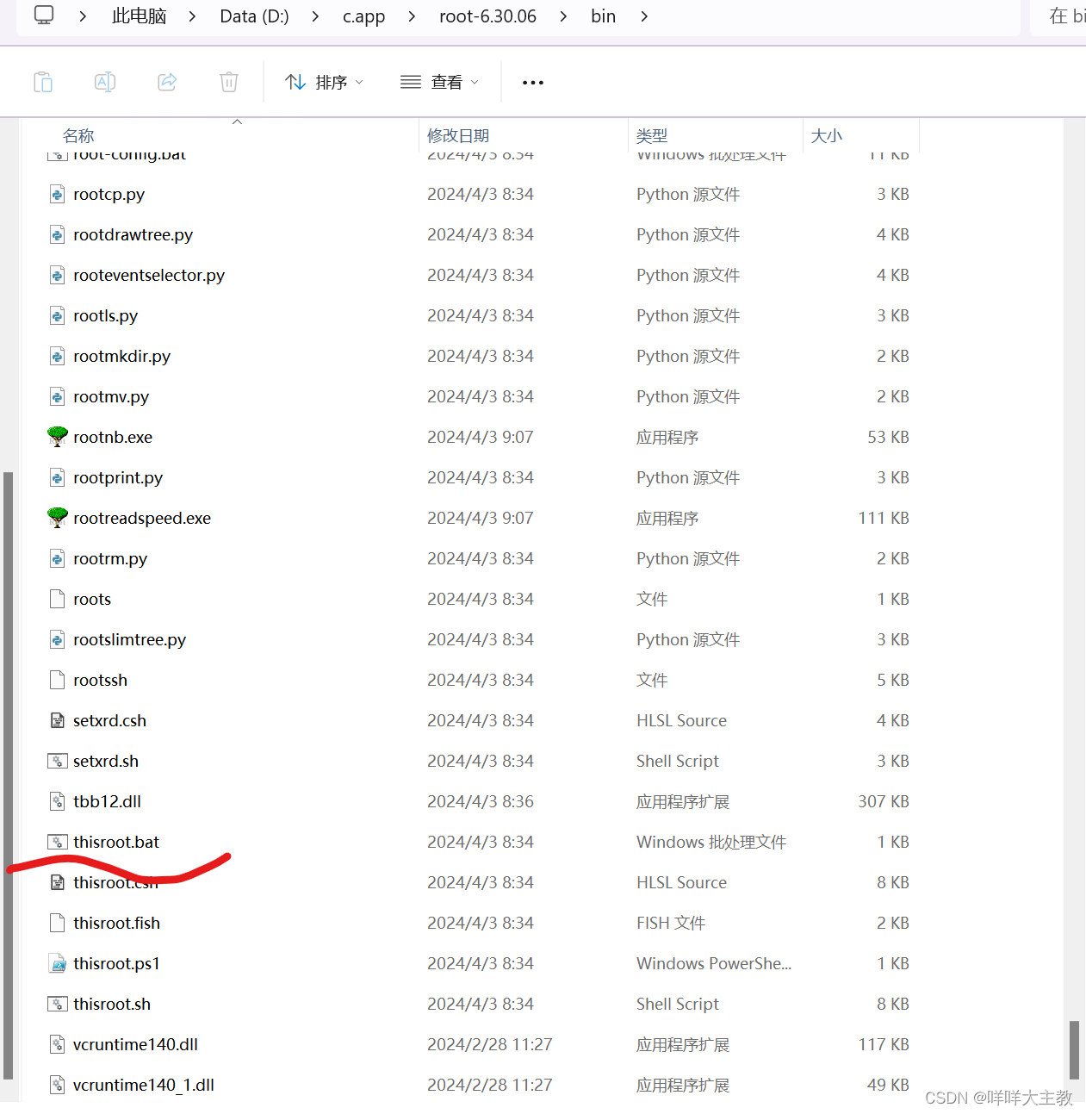Sort files by 大小 column header

coord(826,135)
